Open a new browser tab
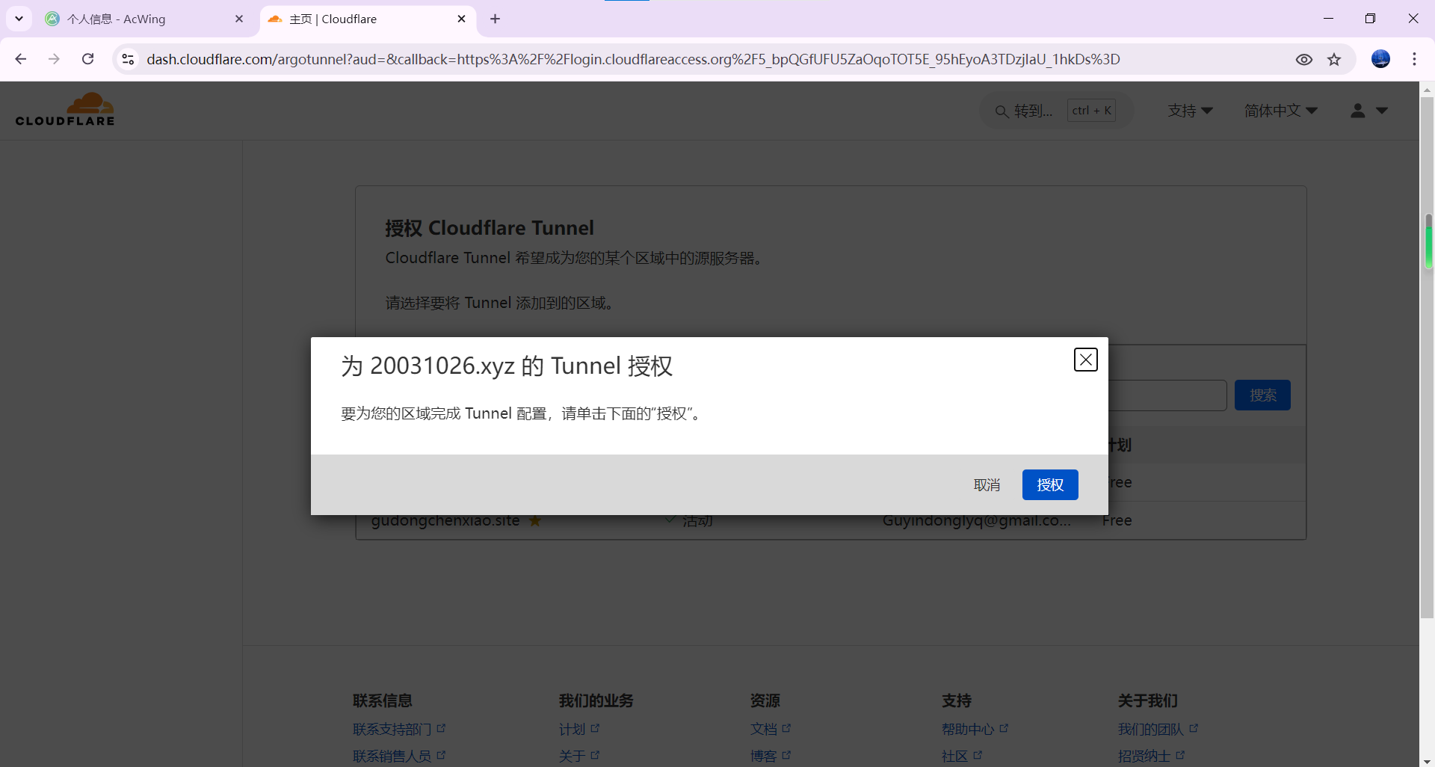The width and height of the screenshot is (1435, 767). pos(495,19)
